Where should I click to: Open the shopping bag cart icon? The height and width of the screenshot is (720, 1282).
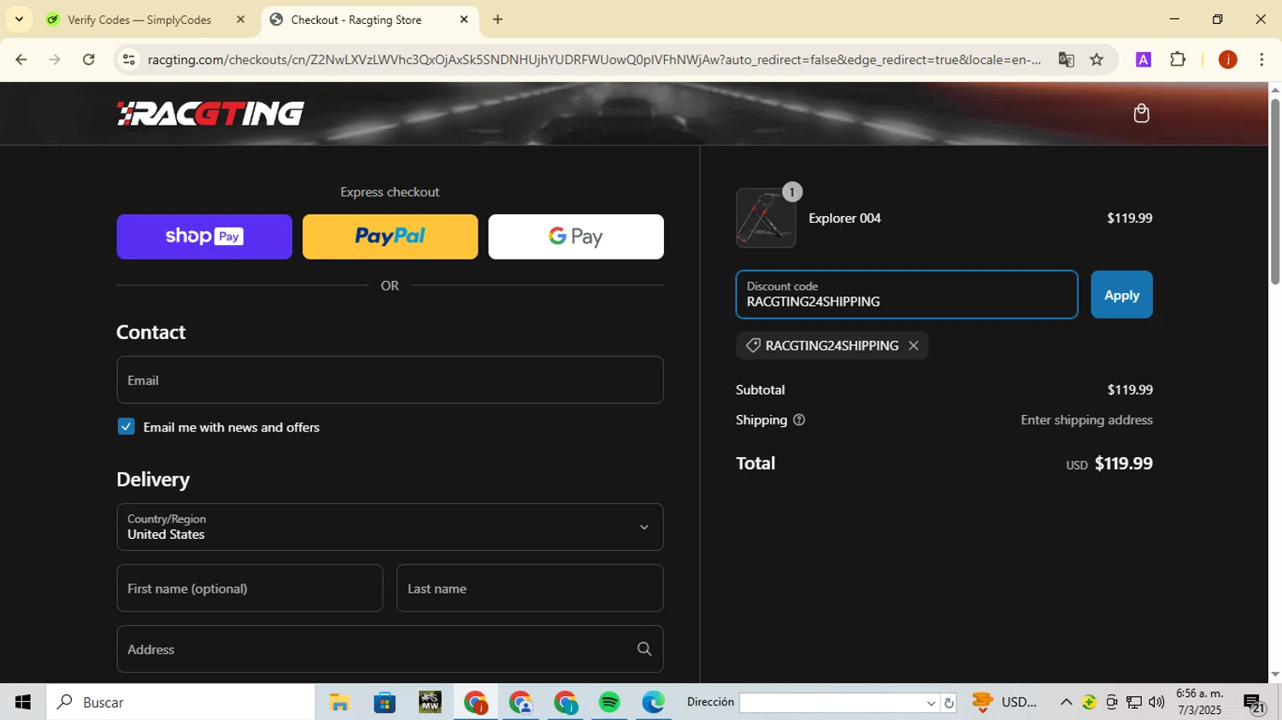pos(1141,113)
